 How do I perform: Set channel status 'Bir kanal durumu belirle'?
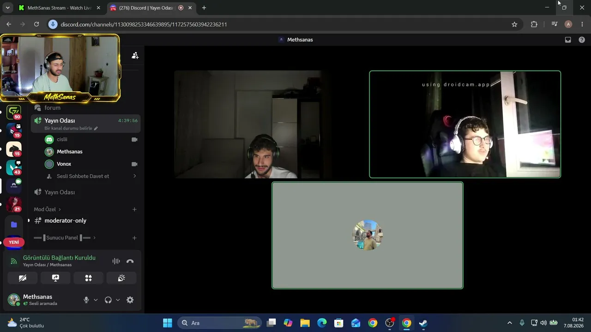click(71, 128)
